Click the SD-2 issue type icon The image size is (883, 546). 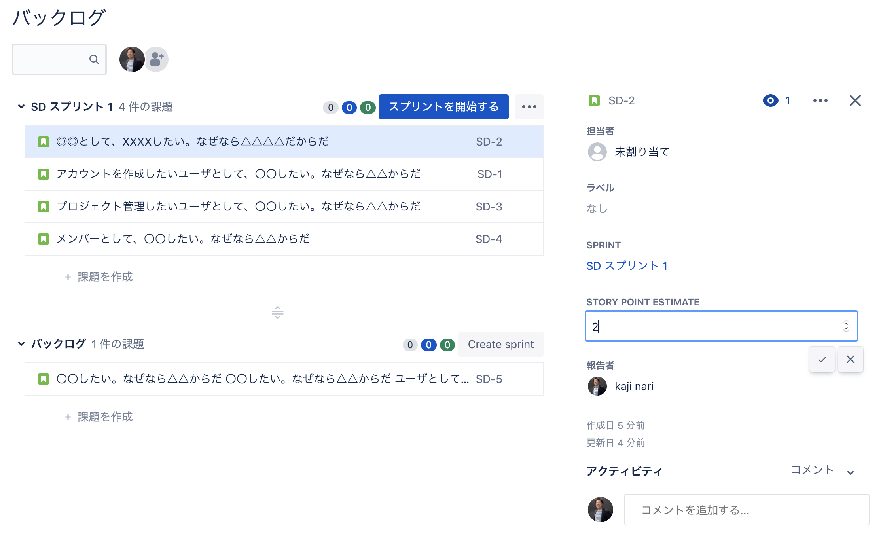point(592,101)
